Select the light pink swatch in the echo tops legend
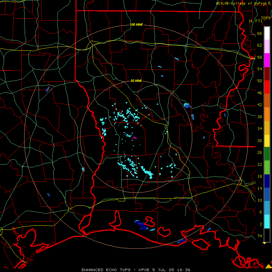The width and height of the screenshot is (272, 272). tap(267, 47)
